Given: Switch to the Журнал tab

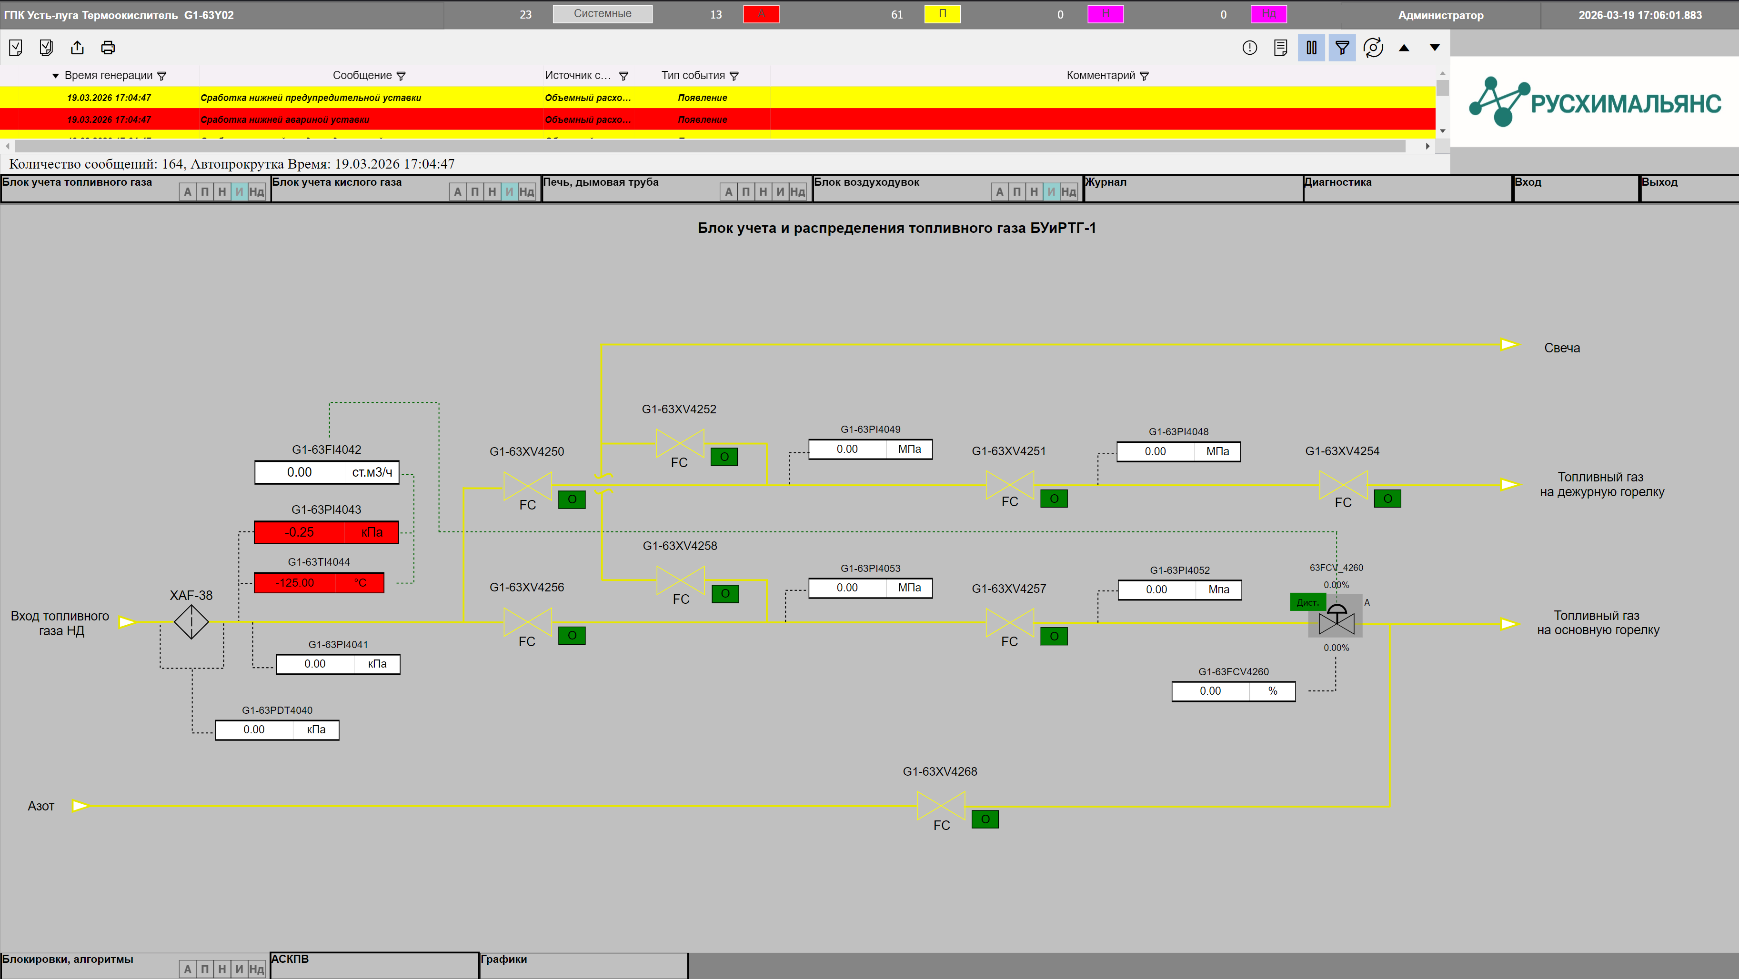Looking at the screenshot, I should [1193, 188].
